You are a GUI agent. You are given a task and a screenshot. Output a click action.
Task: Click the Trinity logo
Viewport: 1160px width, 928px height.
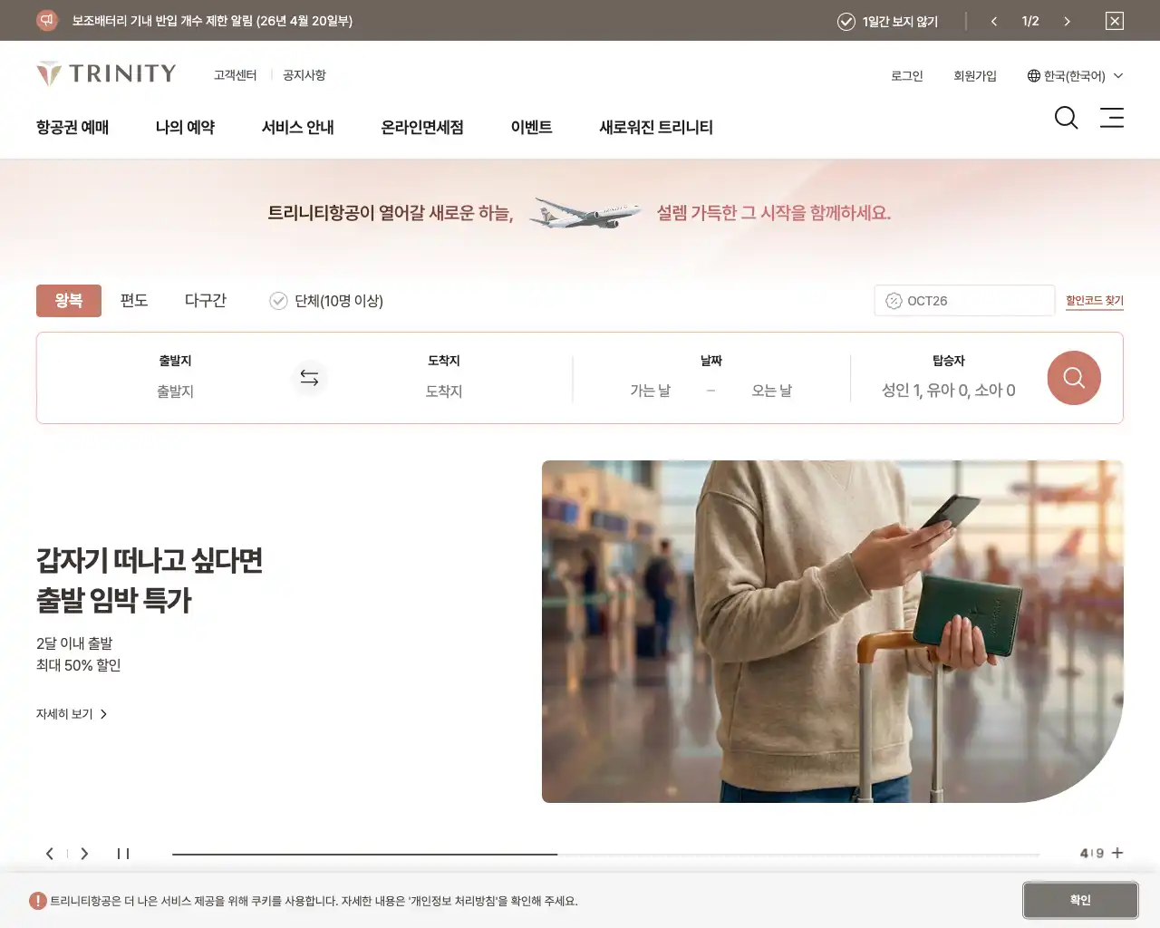click(106, 73)
